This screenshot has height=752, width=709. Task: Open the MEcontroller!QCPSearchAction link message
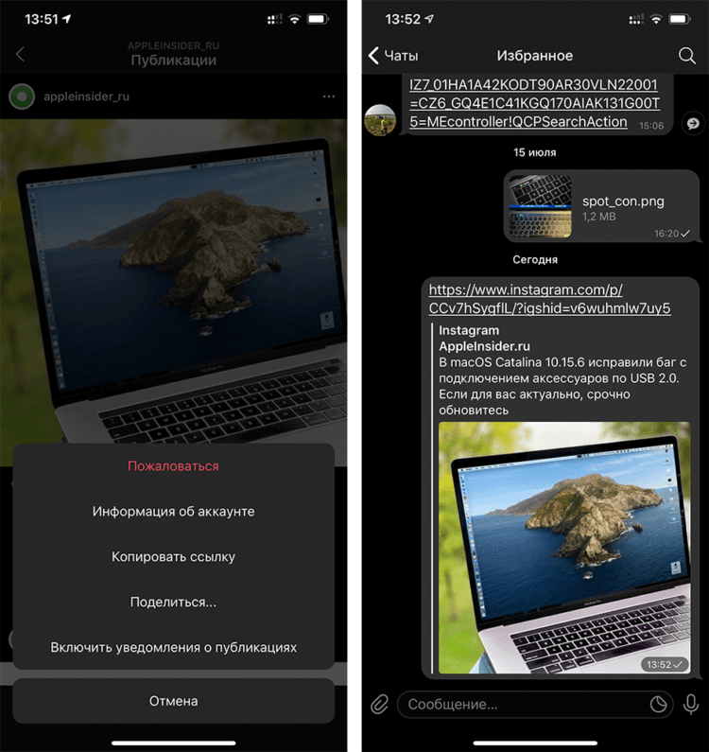tap(534, 103)
